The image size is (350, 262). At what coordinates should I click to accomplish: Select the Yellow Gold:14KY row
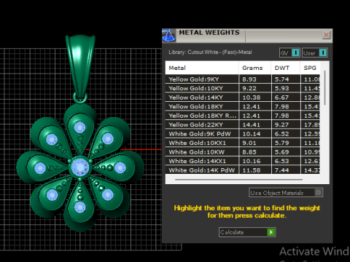(x=243, y=98)
